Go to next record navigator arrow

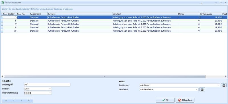[21, 100]
